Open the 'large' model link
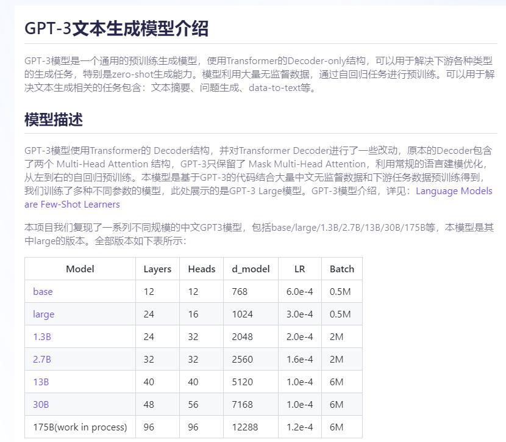 (43, 314)
